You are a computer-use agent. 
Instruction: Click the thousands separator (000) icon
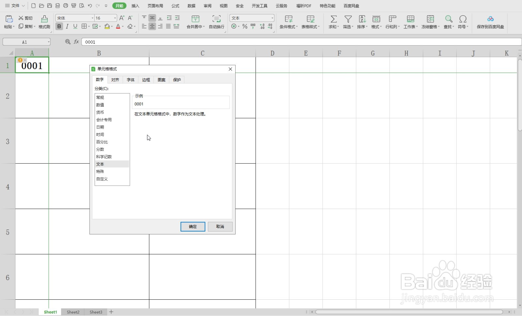coord(253,26)
